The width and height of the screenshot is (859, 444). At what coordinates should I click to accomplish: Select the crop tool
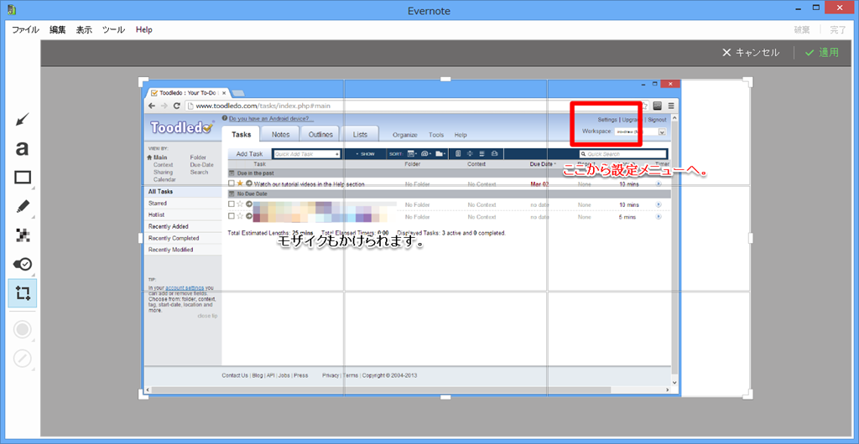[x=23, y=293]
